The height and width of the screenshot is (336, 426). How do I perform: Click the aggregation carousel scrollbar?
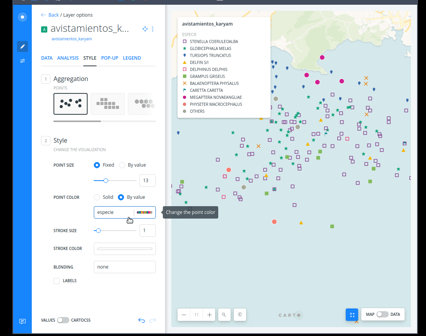[x=77, y=121]
